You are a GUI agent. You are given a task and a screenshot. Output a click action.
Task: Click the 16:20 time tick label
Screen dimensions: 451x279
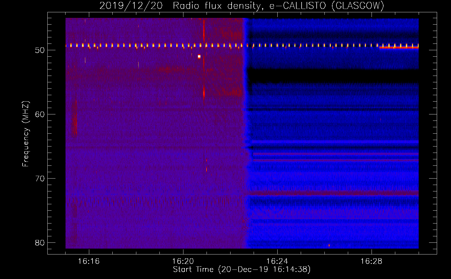click(183, 261)
